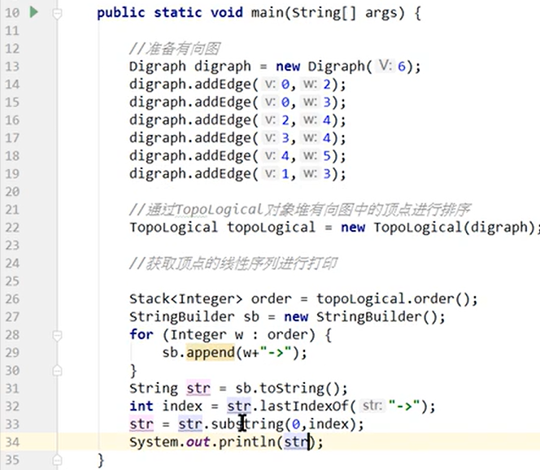Click 'StringBuilder sb' declaration
Image resolution: width=540 pixels, height=470 pixels.
(194, 317)
